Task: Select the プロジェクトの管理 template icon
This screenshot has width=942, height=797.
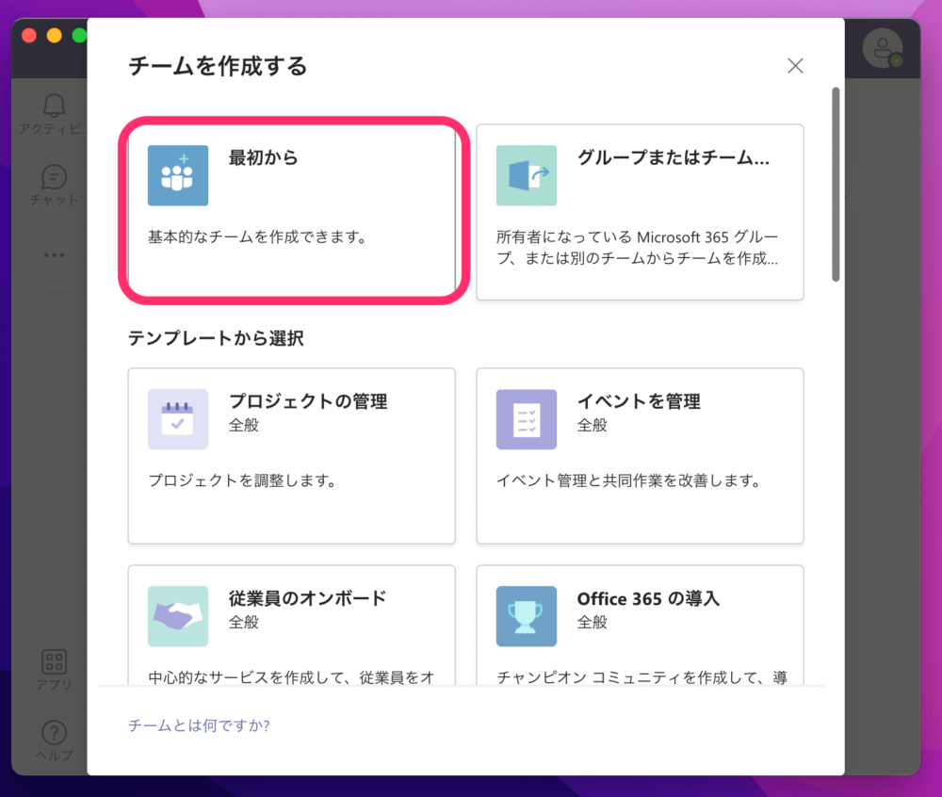Action: 176,419
